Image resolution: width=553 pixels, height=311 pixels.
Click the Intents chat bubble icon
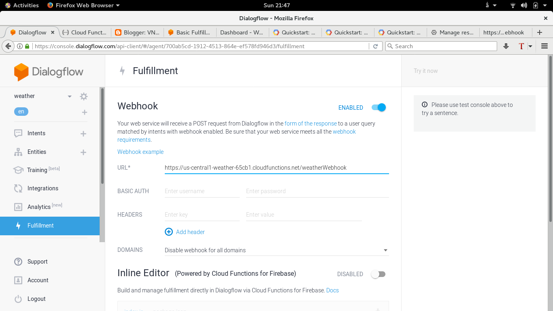pyautogui.click(x=18, y=133)
